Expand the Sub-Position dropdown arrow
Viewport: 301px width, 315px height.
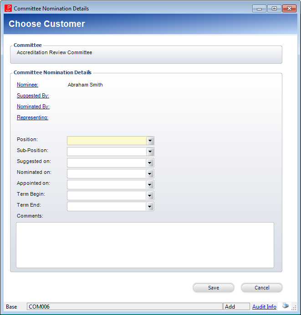tap(150, 152)
